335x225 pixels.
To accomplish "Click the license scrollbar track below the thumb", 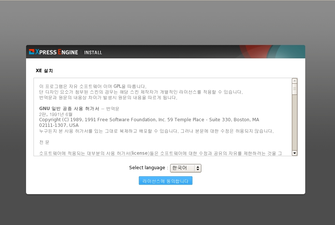I will [x=294, y=122].
